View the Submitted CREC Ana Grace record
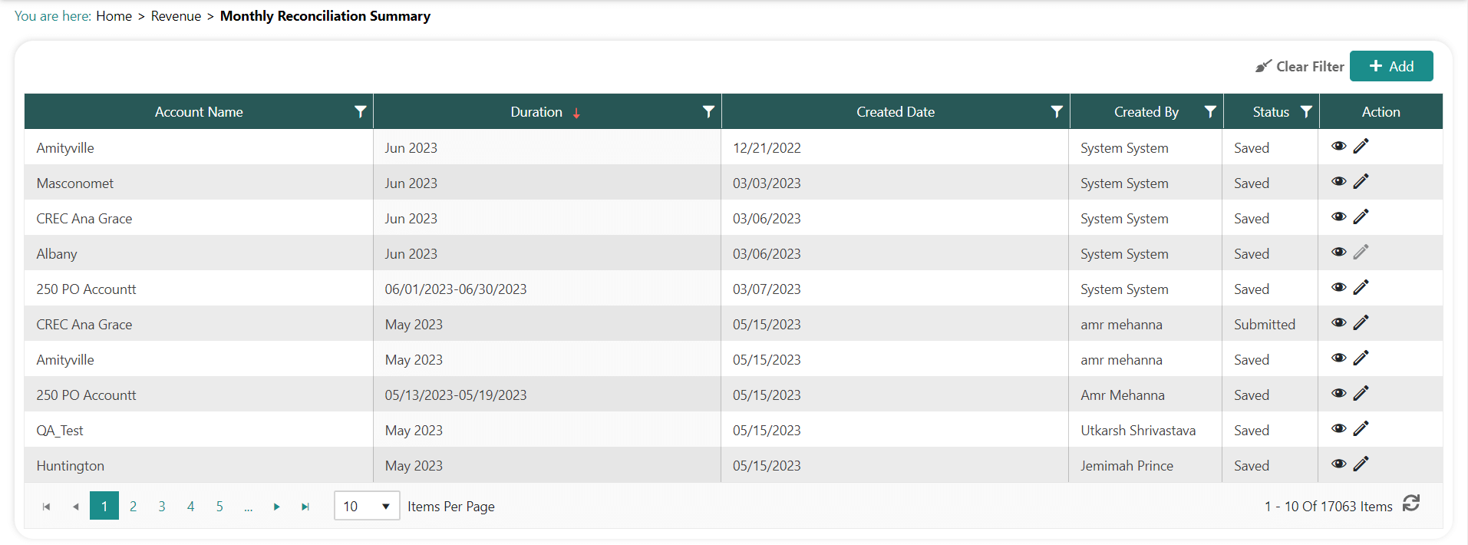 (x=1338, y=323)
